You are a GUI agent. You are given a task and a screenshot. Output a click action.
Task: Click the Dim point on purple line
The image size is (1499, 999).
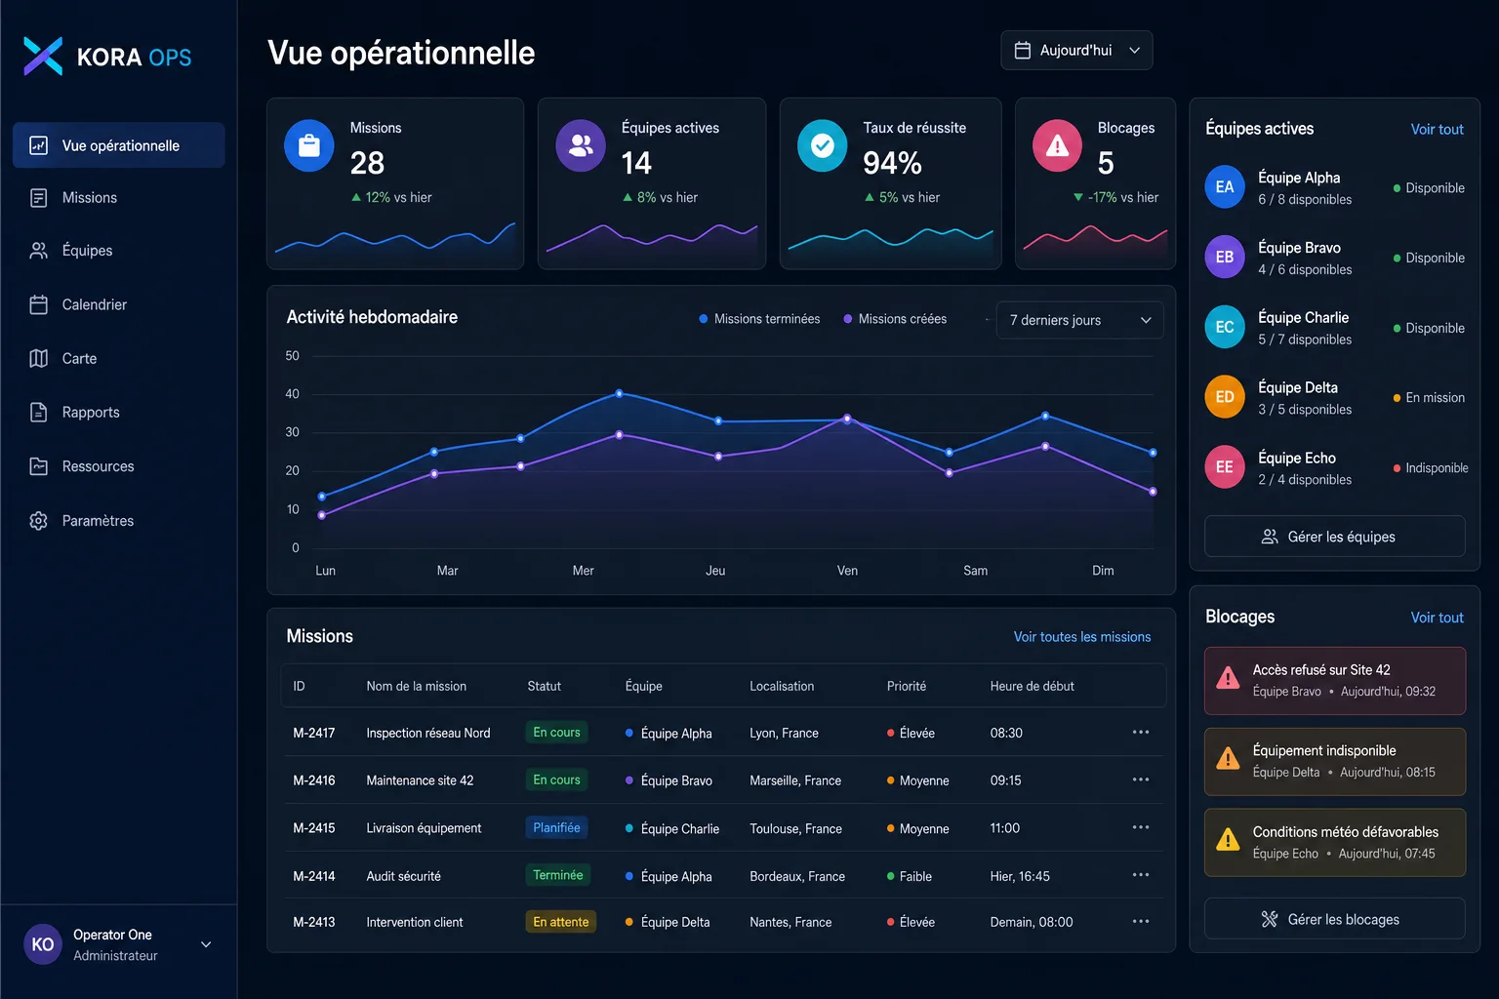1153,492
